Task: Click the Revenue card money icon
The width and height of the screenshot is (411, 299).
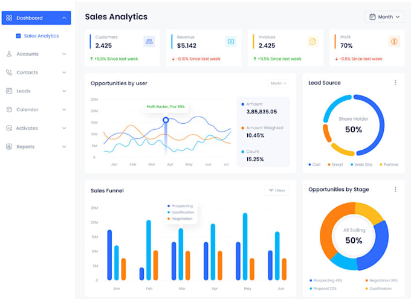Action: 231,42
